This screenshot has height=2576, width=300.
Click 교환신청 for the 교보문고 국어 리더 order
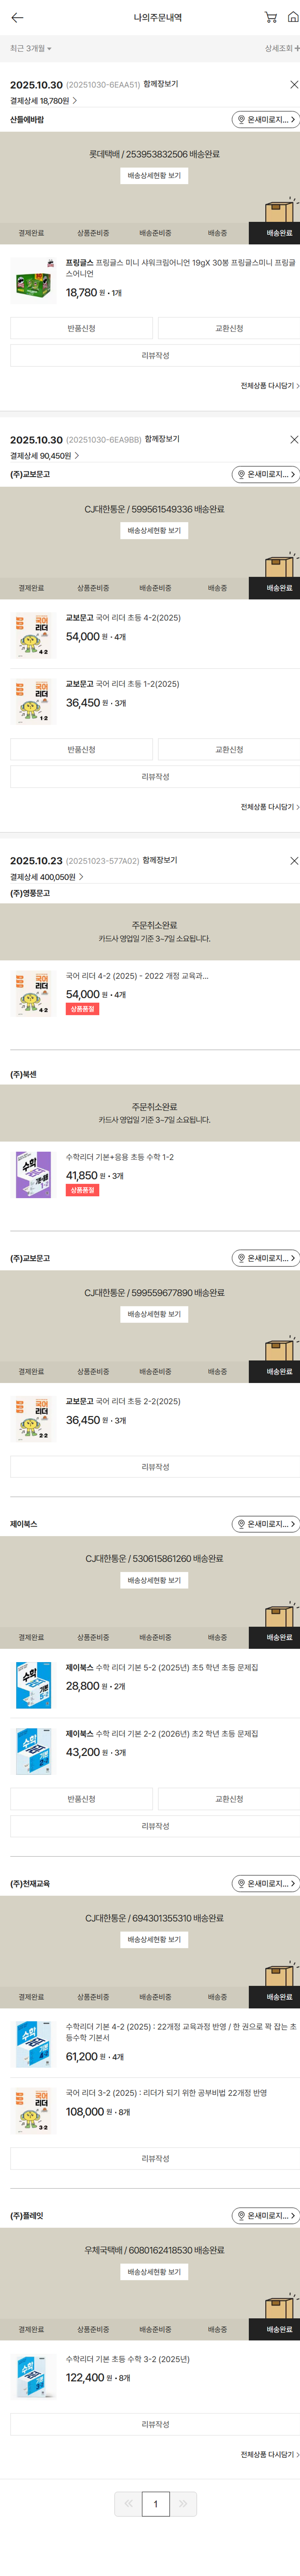pos(229,749)
